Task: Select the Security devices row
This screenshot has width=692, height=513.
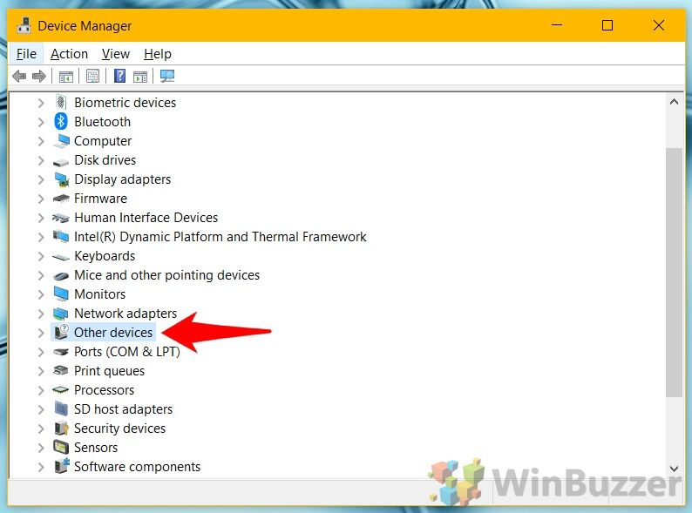Action: 119,429
